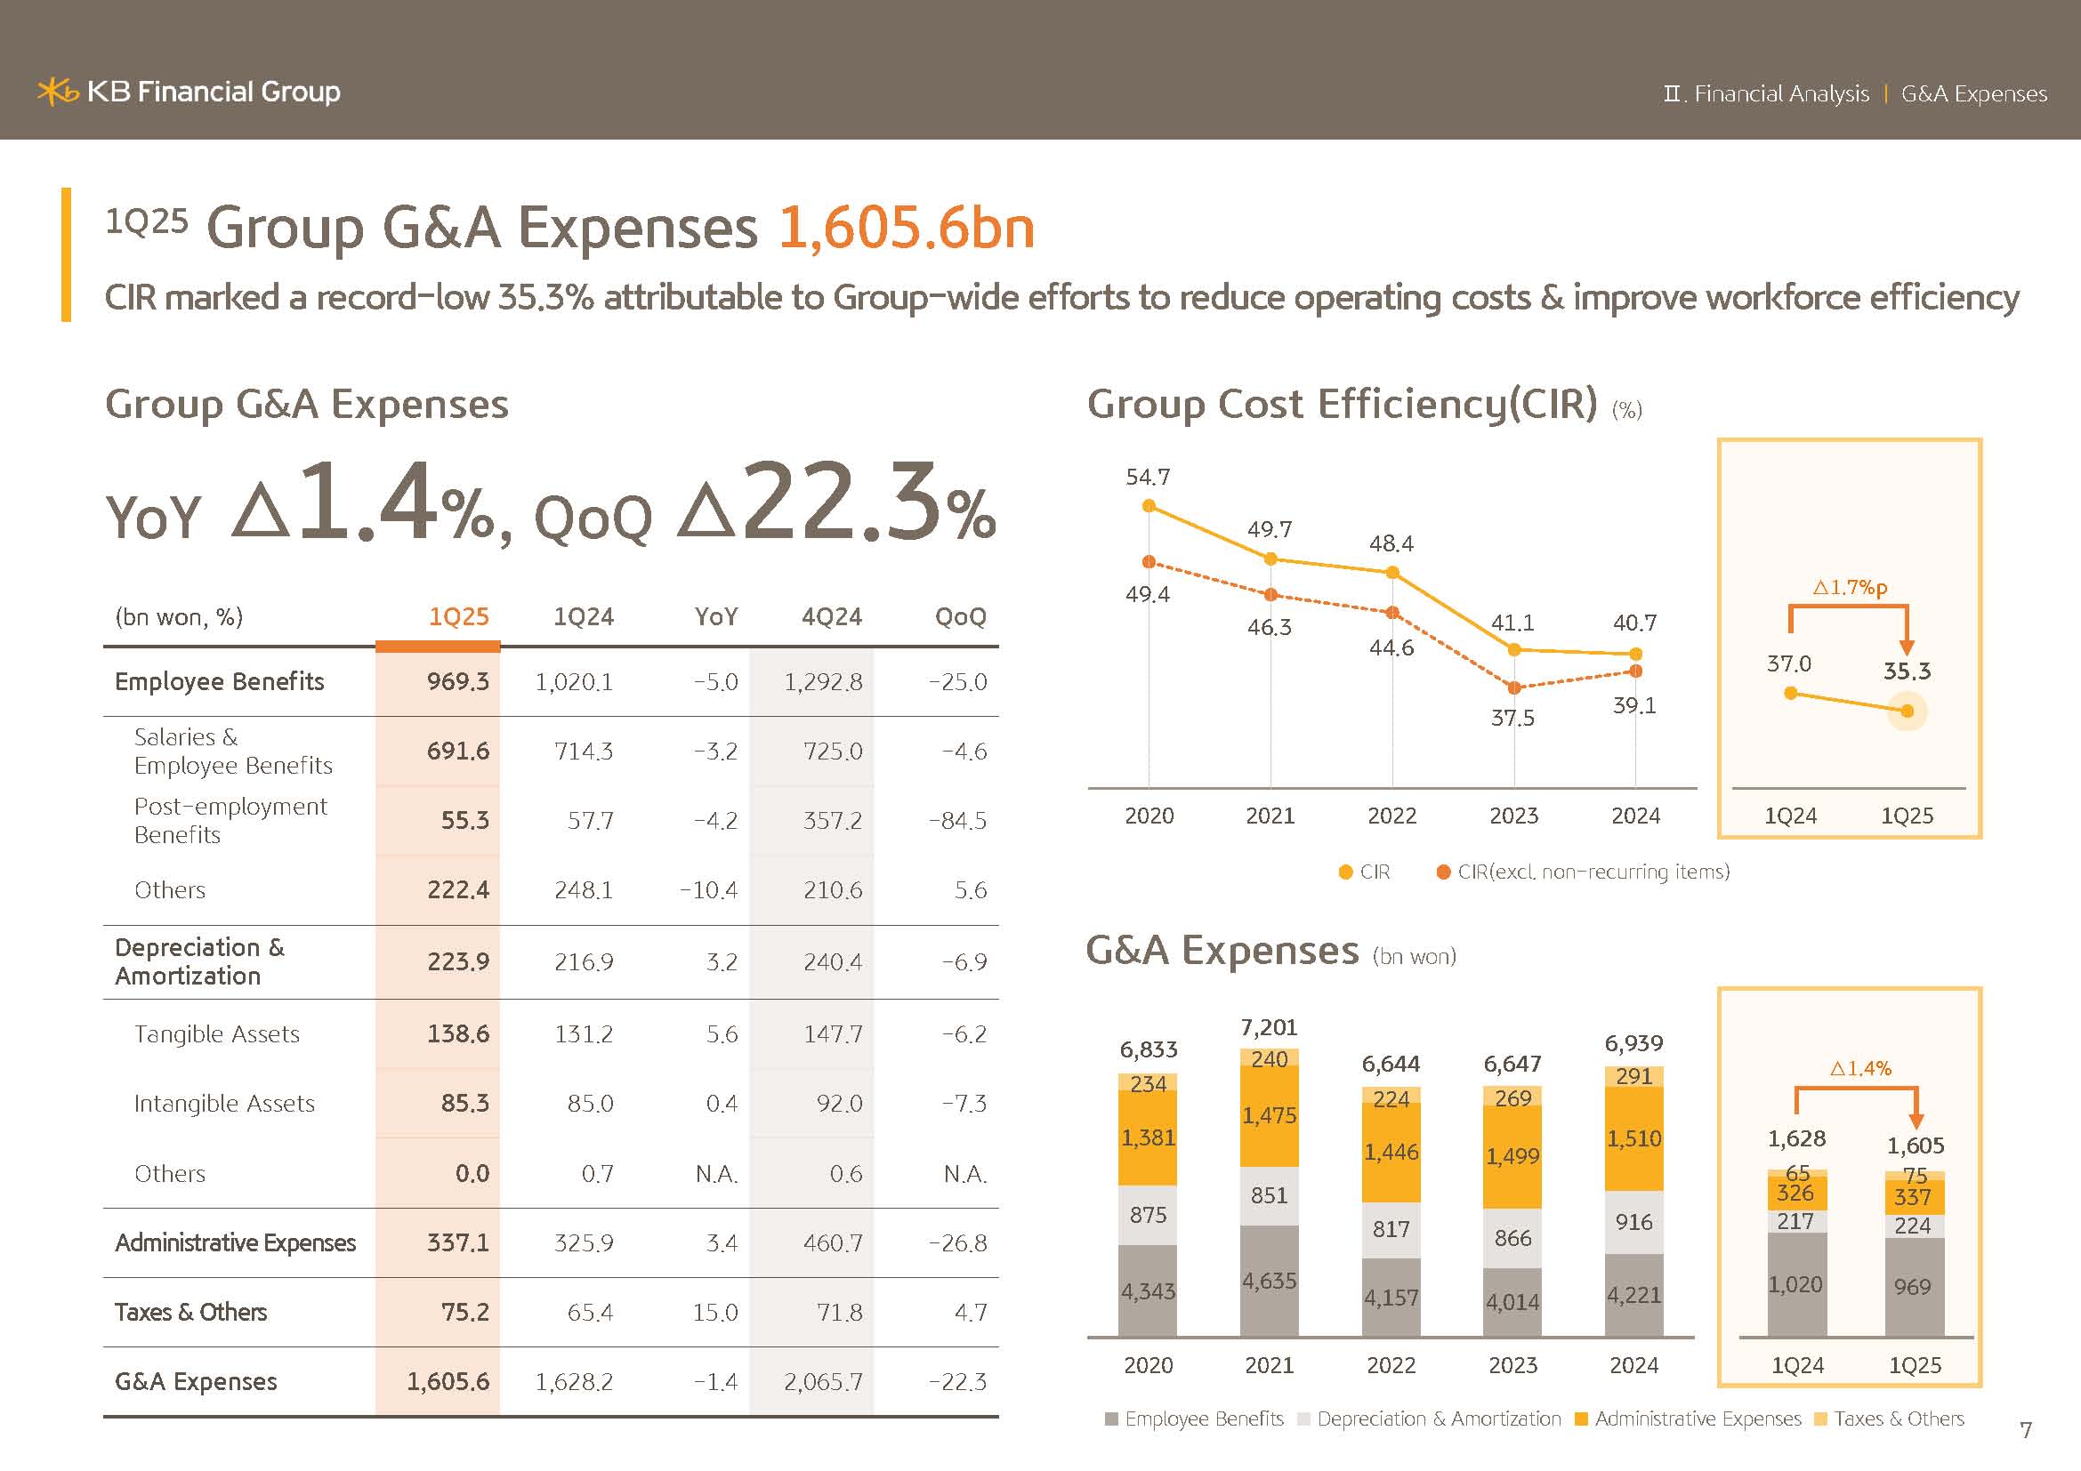Click the 1,605.6bn orange headline figure
Image resolution: width=2081 pixels, height=1471 pixels.
click(x=906, y=228)
